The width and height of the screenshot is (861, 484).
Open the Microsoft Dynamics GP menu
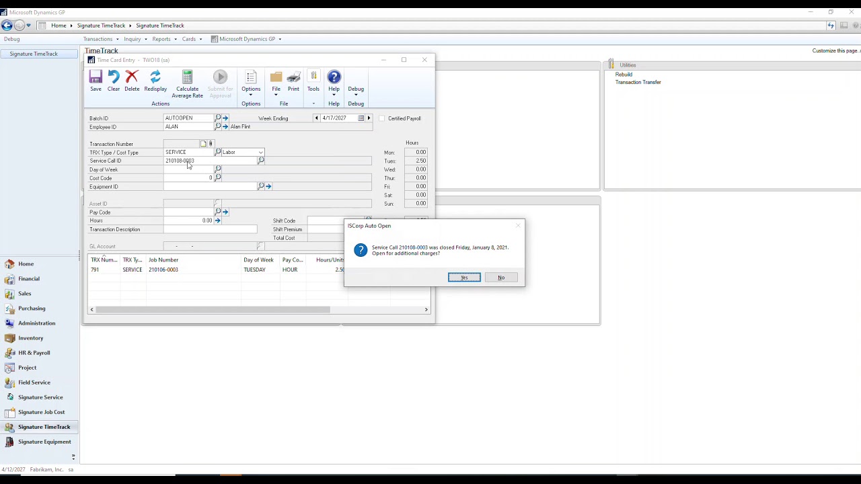point(246,39)
